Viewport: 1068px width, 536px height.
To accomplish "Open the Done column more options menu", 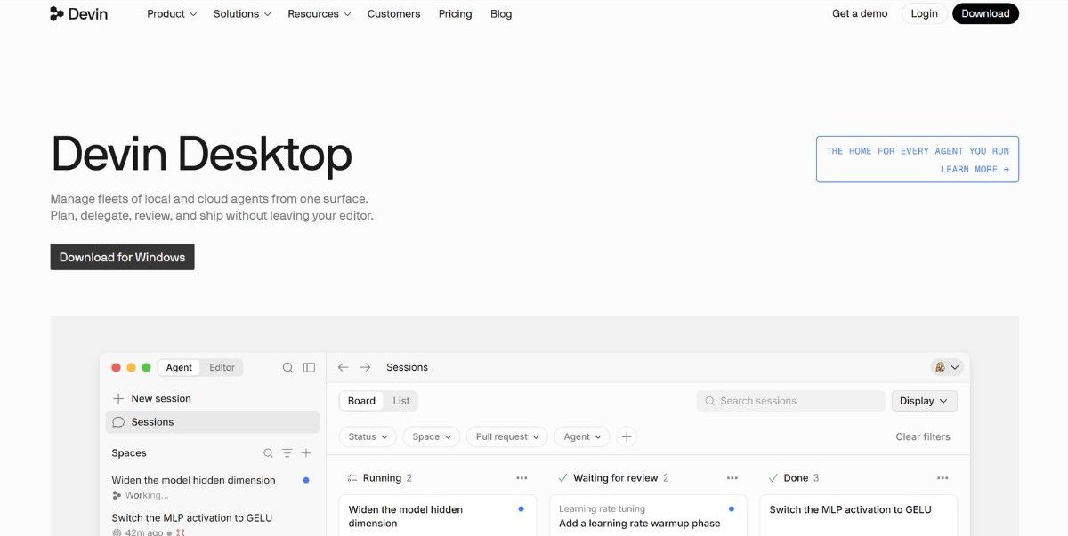I will click(x=942, y=478).
